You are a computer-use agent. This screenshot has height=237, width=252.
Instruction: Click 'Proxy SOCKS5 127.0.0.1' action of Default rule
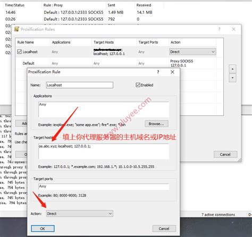click(182, 63)
